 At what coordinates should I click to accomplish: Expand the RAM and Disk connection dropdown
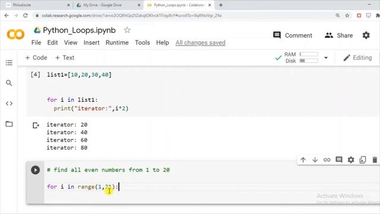point(326,58)
